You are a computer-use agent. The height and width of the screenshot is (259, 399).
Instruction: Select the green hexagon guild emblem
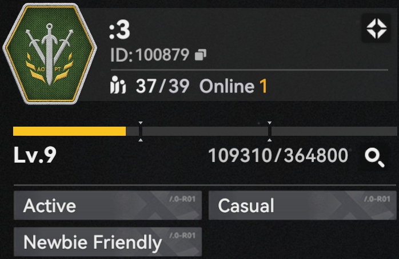[50, 54]
